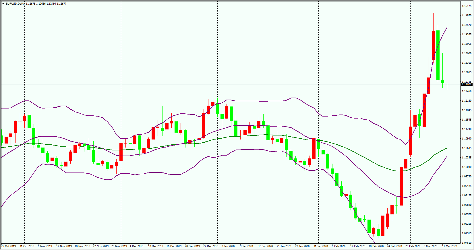Click the 6 Nov 2019 date label
Image resolution: width=474 pixels, height=250 pixels.
tap(45, 246)
